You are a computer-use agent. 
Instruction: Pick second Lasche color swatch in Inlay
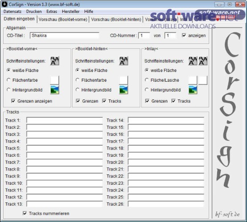pos(203,80)
